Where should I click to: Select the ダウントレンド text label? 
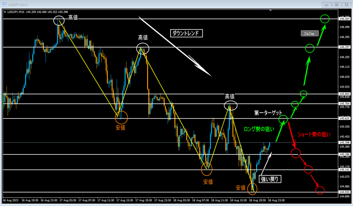tap(187, 33)
